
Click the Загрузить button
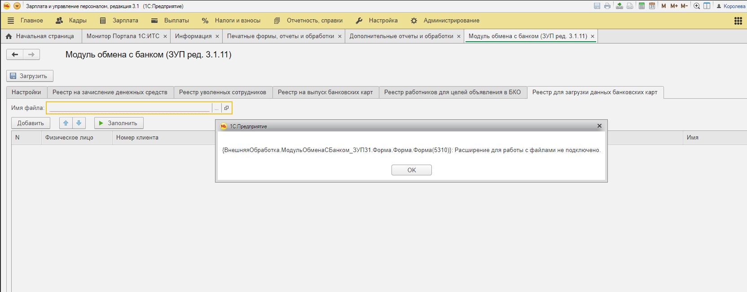(x=30, y=76)
